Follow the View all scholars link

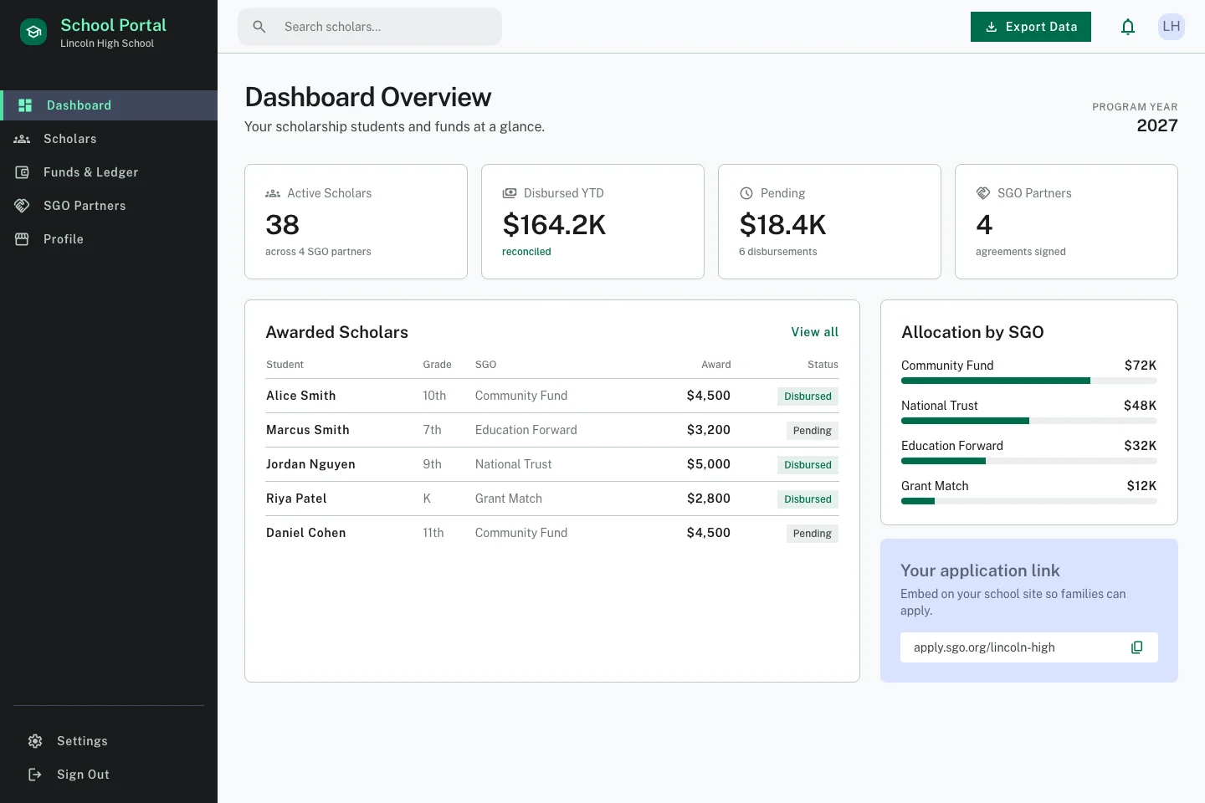coord(815,332)
